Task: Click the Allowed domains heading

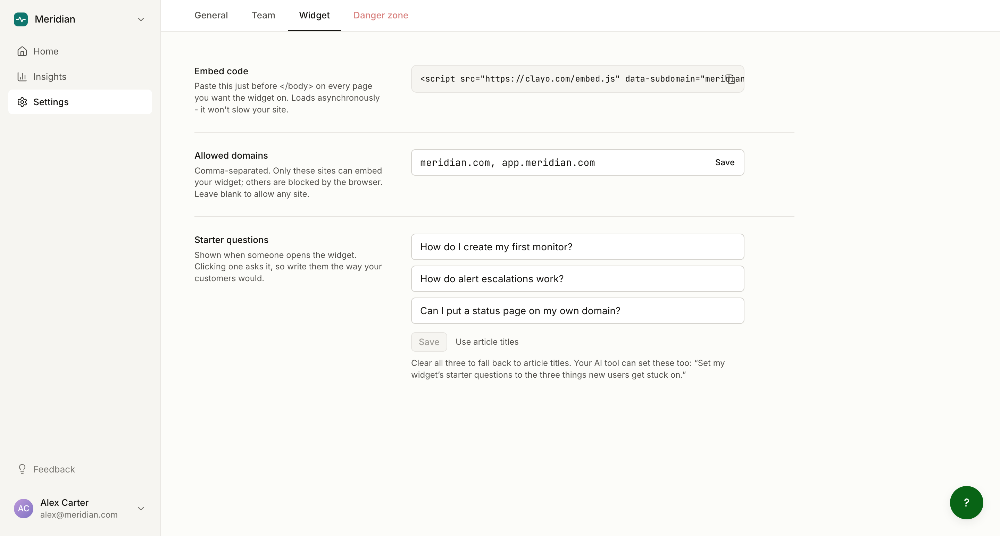Action: point(231,155)
